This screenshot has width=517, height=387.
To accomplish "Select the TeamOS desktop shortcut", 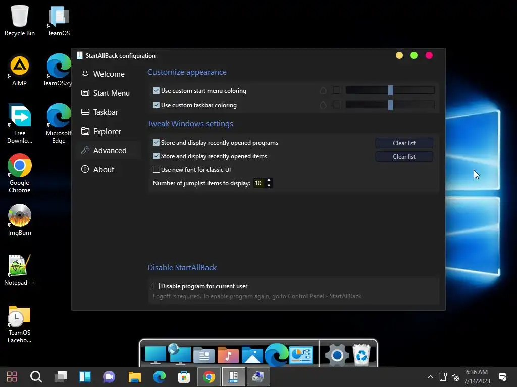I will pyautogui.click(x=59, y=20).
